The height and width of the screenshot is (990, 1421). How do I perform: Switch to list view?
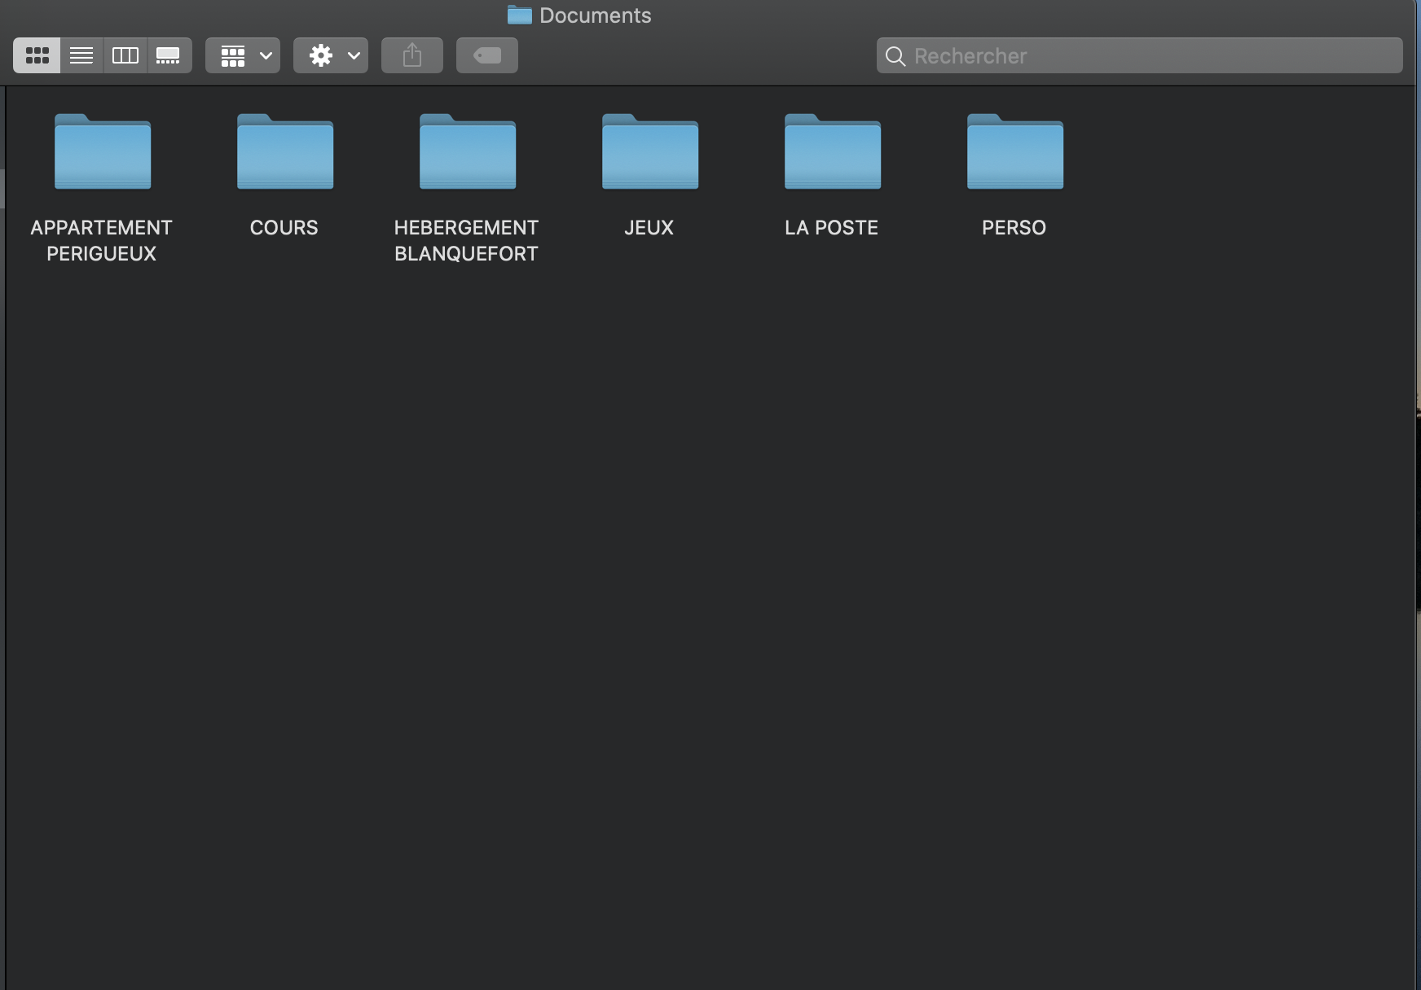pyautogui.click(x=81, y=55)
